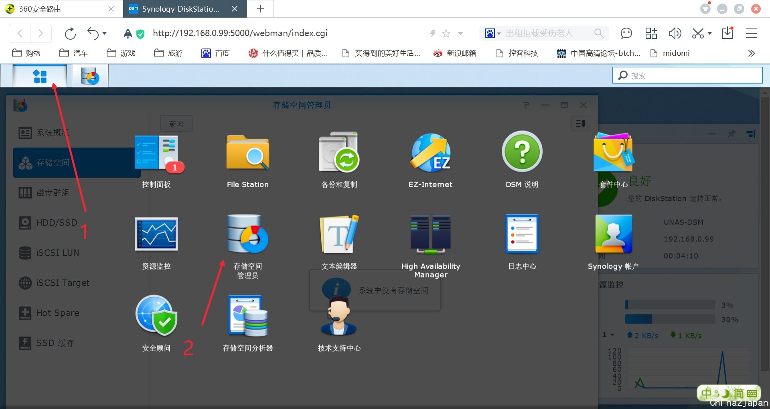
Task: Open the 游戏 bookmarks folder
Action: tap(121, 53)
